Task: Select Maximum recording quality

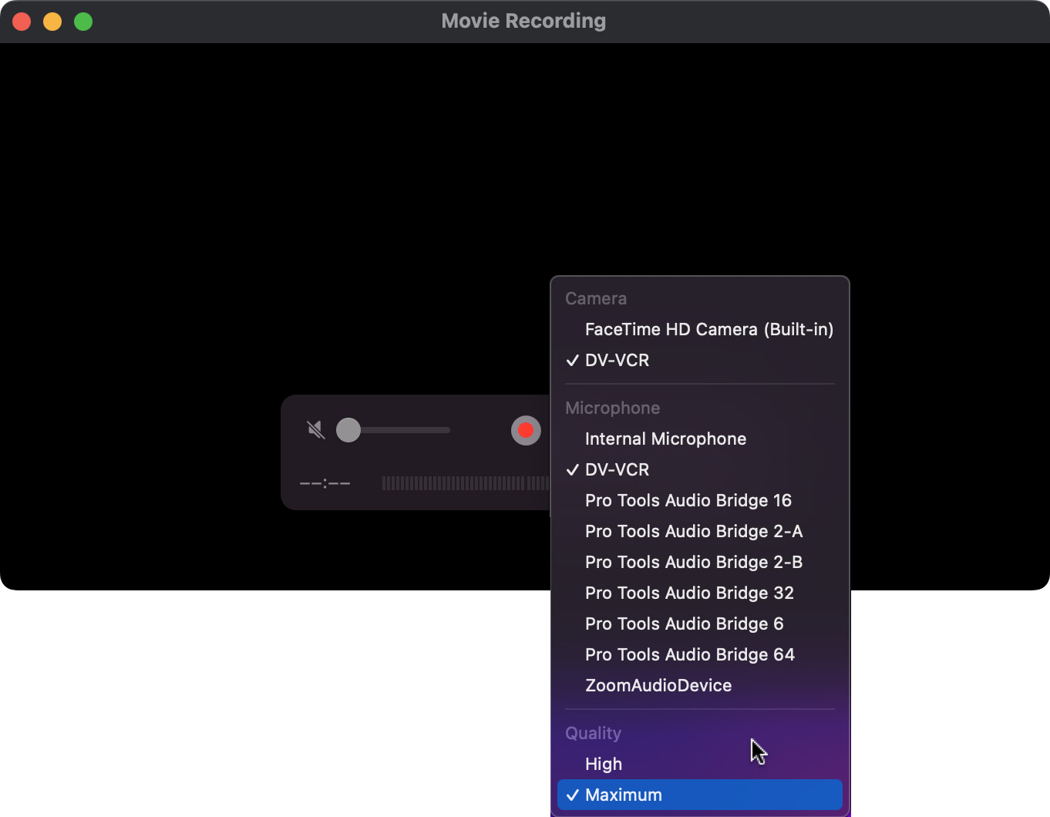Action: pos(623,795)
